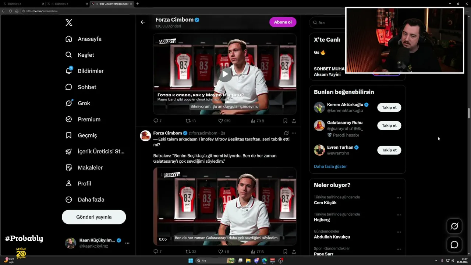Click the Abone ol subscribe button
The height and width of the screenshot is (265, 471).
coord(283,22)
